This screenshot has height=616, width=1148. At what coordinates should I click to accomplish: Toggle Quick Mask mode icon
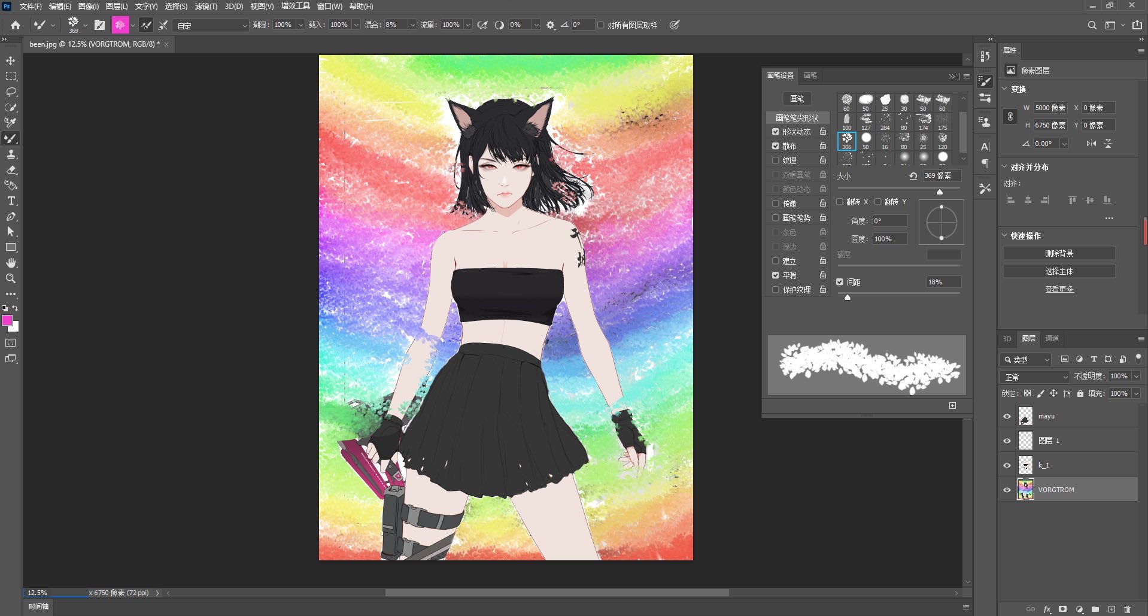[x=11, y=343]
